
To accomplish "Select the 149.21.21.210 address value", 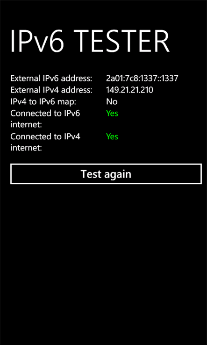I will [x=129, y=90].
